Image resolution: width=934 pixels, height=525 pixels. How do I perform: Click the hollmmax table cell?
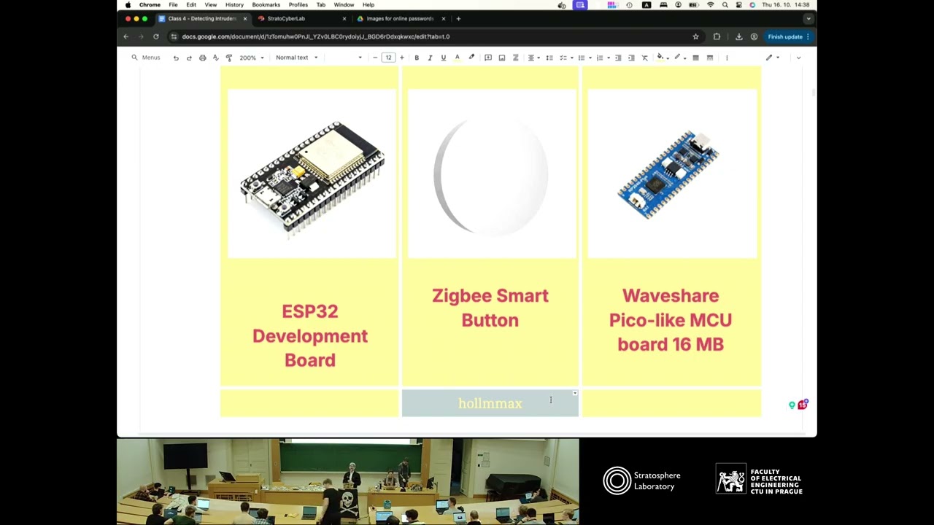tap(490, 403)
